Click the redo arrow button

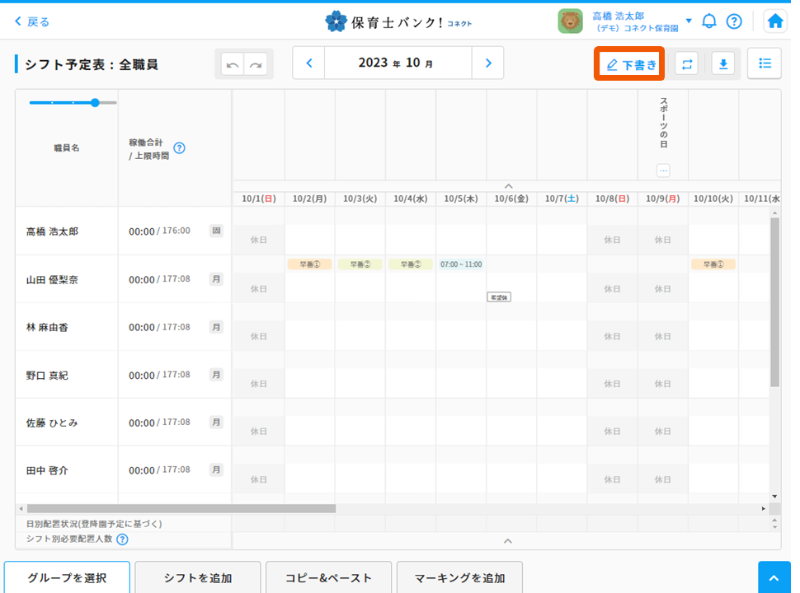(x=256, y=64)
